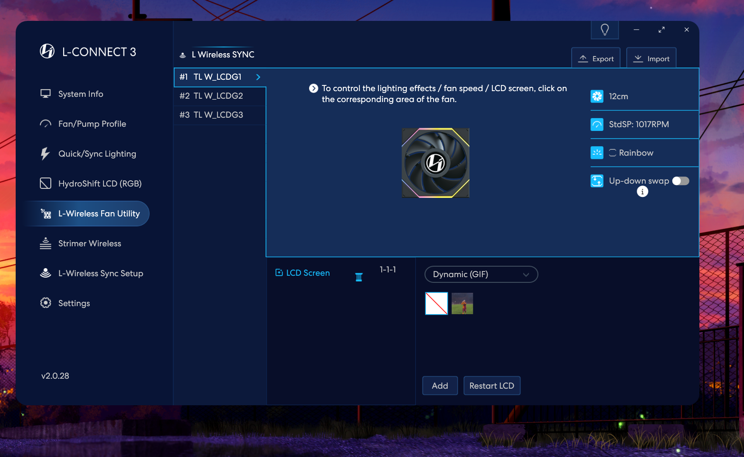
Task: Click the fan preview image
Action: 435,163
